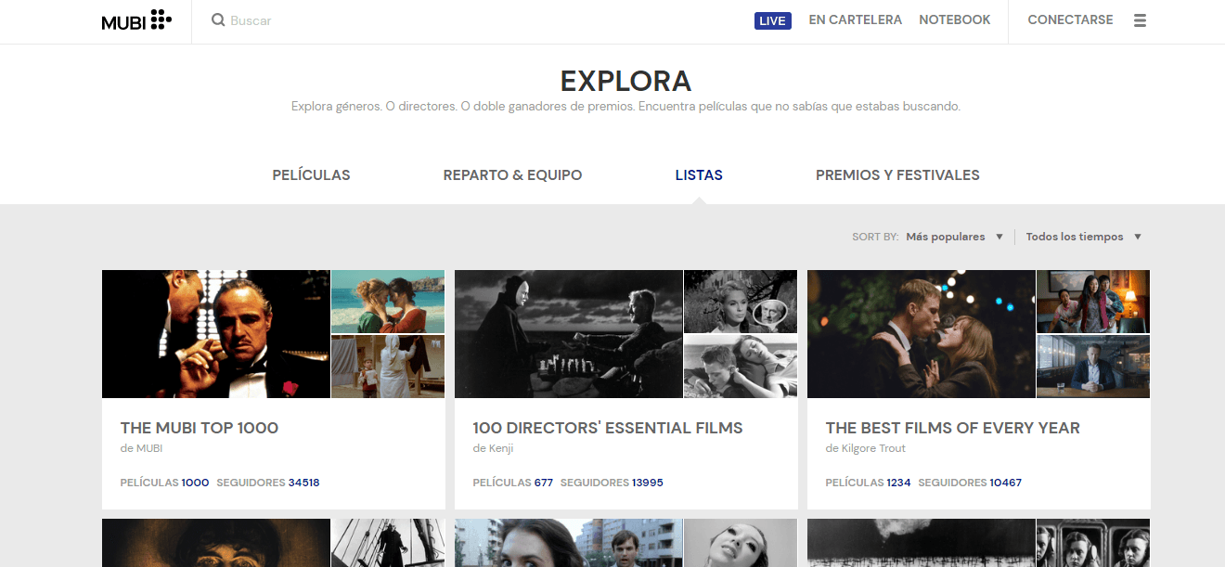The image size is (1225, 567).
Task: Open the hamburger menu icon
Action: coord(1140,20)
